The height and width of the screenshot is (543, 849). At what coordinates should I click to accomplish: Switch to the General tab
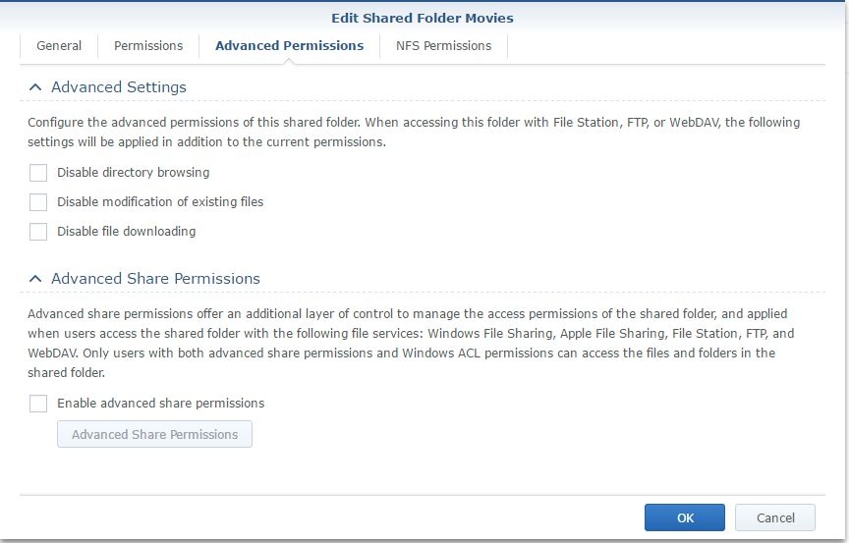pos(59,46)
